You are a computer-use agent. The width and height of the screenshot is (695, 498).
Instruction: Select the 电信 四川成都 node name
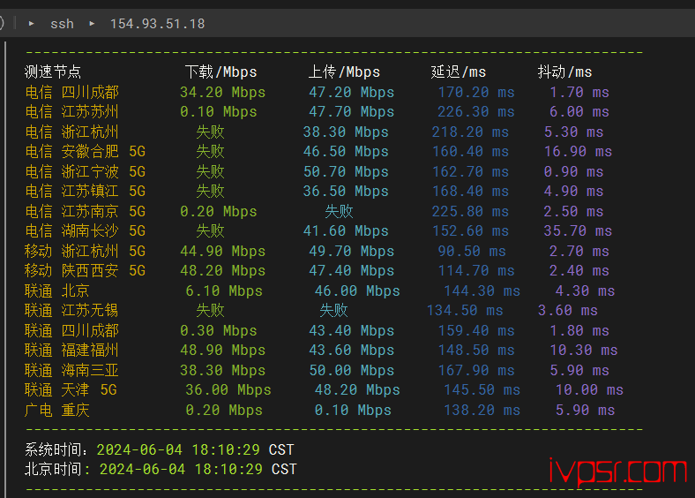pyautogui.click(x=71, y=93)
